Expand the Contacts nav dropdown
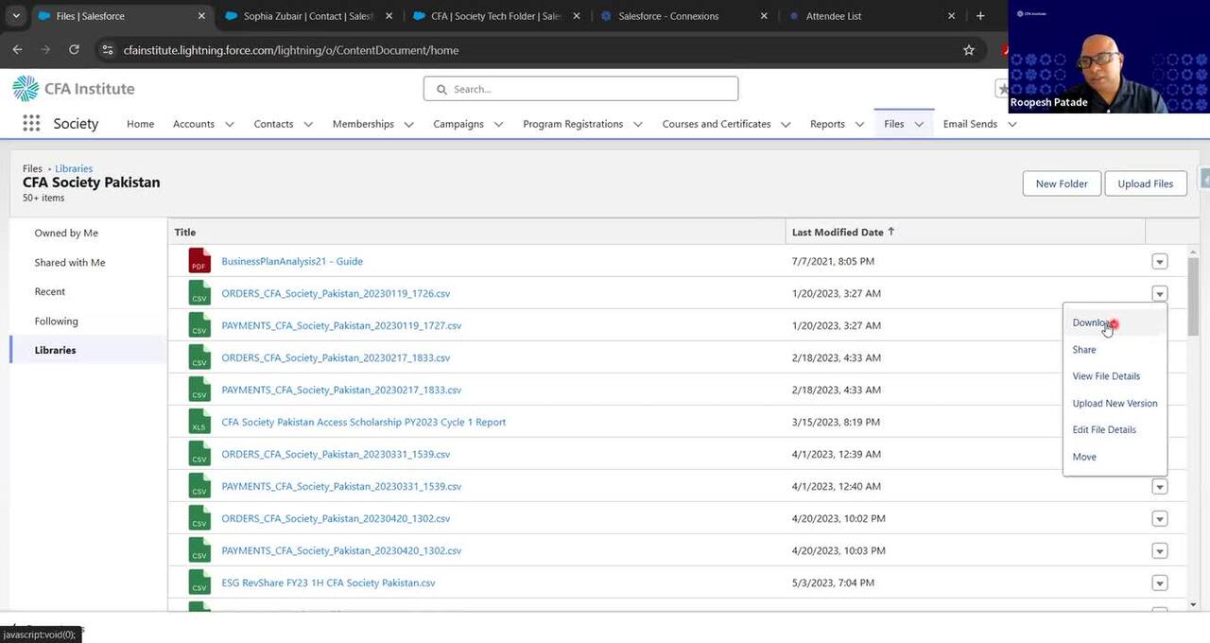 pyautogui.click(x=308, y=124)
